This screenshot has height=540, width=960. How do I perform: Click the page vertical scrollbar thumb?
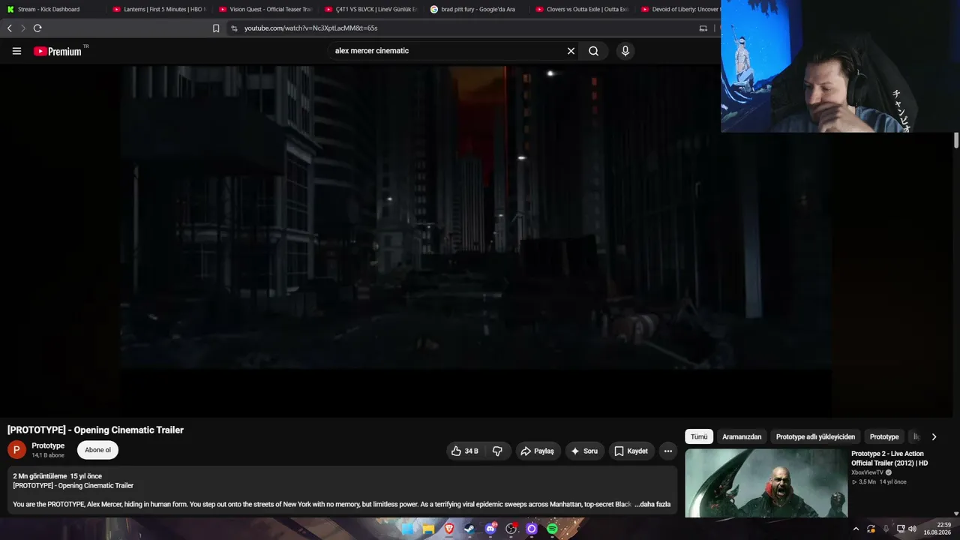click(956, 140)
